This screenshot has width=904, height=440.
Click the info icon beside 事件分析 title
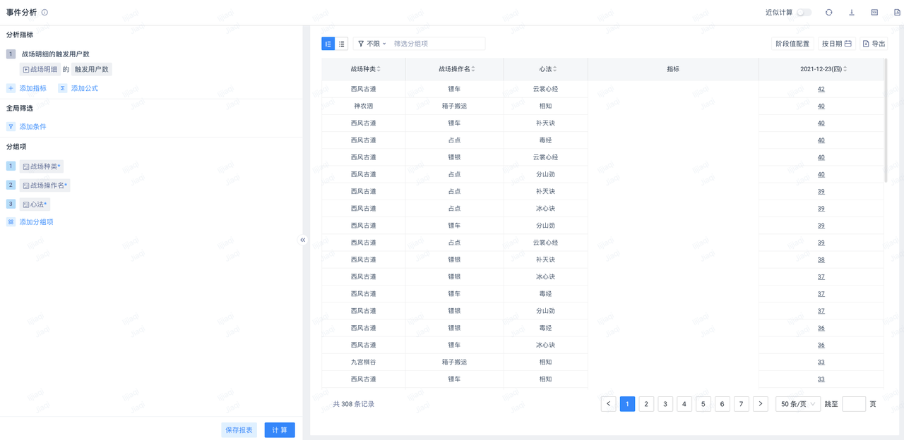tap(45, 13)
